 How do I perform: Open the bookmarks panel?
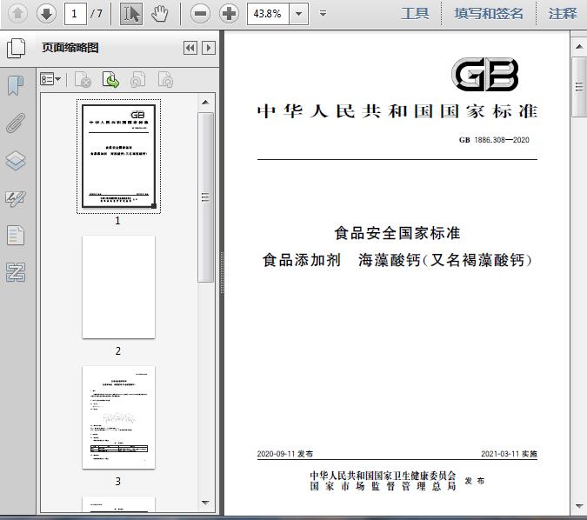pos(16,85)
